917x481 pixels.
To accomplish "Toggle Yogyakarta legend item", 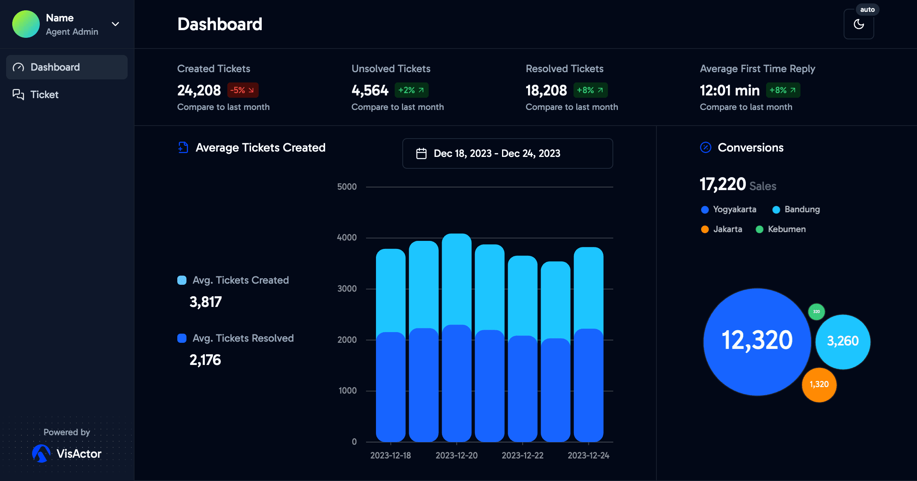I will (x=734, y=210).
